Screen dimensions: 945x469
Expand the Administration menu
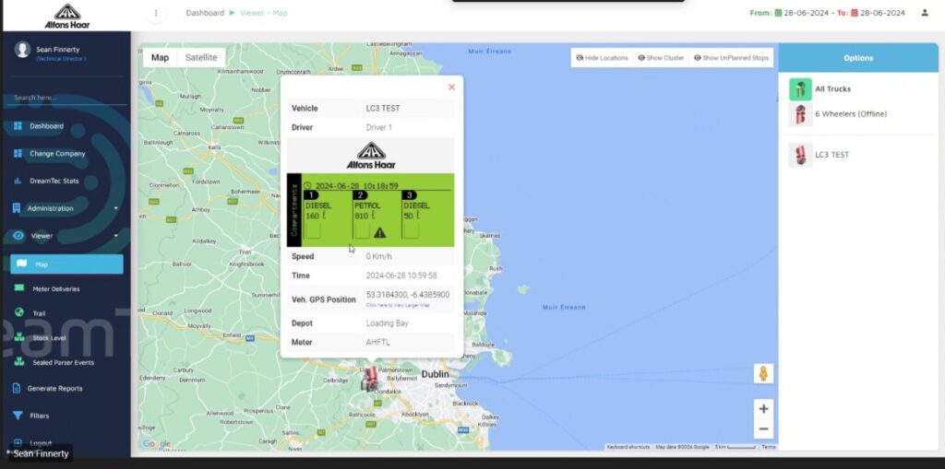[66, 208]
